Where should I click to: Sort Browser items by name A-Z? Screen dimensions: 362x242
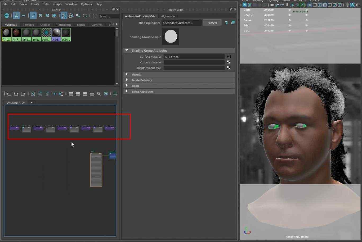64,16
